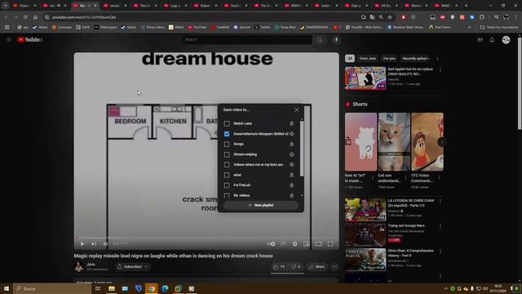Close the Save video to dialog

[x=296, y=109]
